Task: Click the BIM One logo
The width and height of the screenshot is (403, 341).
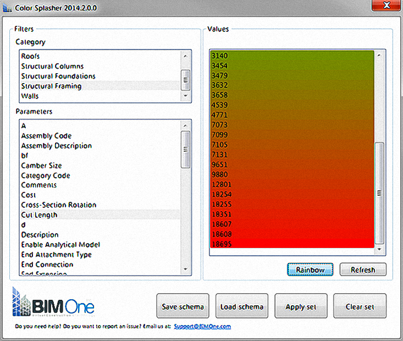Action: (x=54, y=304)
